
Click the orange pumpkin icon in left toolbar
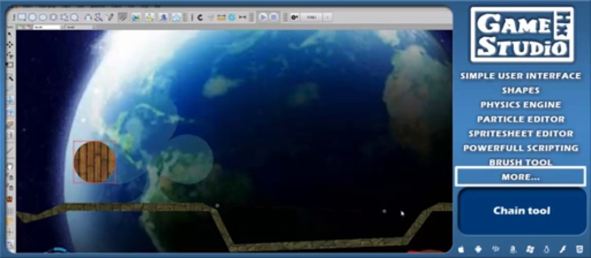pyautogui.click(x=10, y=199)
